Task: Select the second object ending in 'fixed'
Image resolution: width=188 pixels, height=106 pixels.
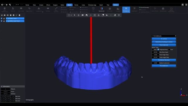Action: click(15, 21)
